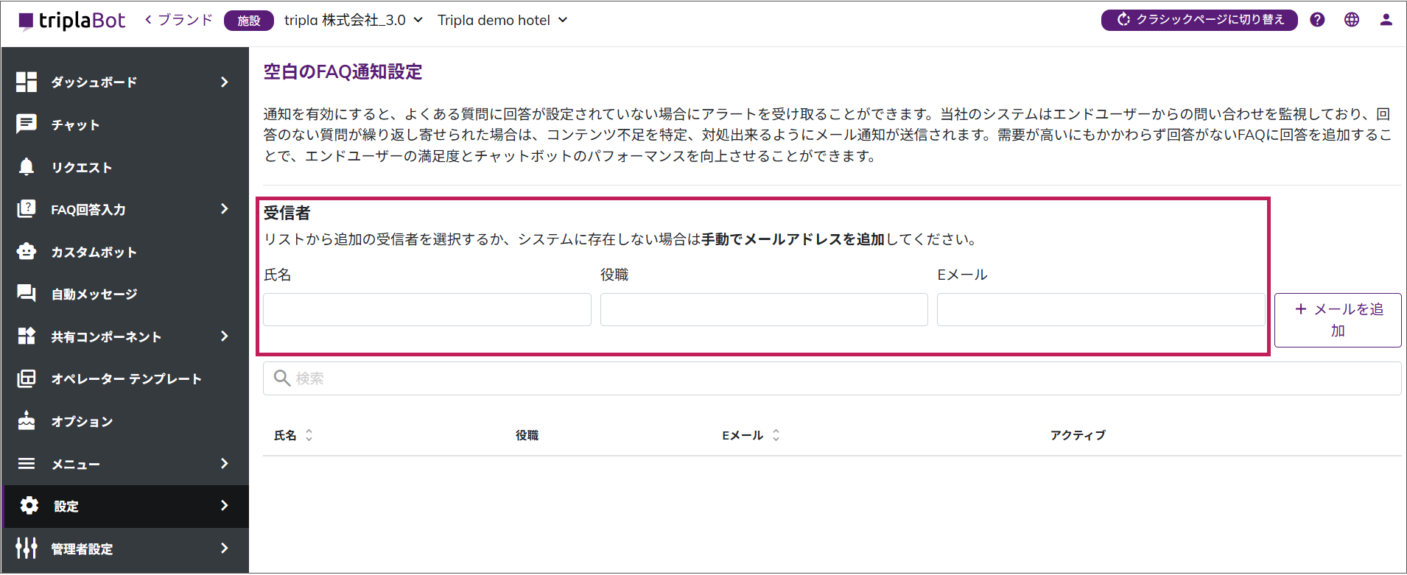This screenshot has height=575, width=1407.
Task: Expand the FAQ回答入力 submenu chevron
Action: [225, 209]
